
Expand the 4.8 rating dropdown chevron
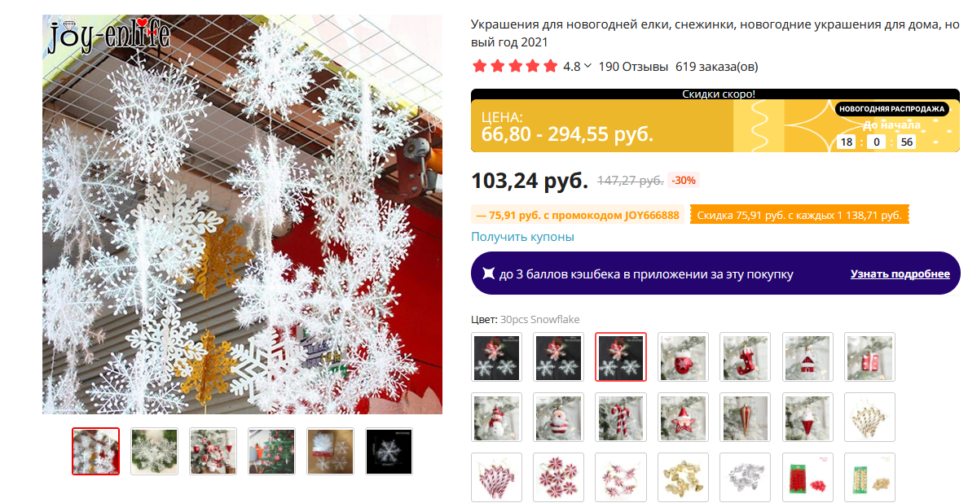[x=587, y=66]
